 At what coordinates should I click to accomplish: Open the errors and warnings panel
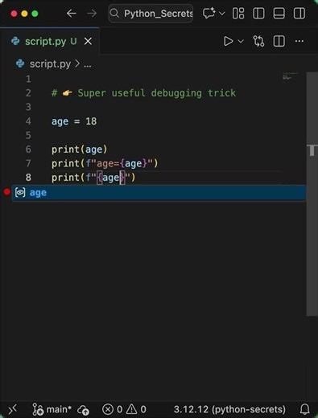tap(124, 409)
